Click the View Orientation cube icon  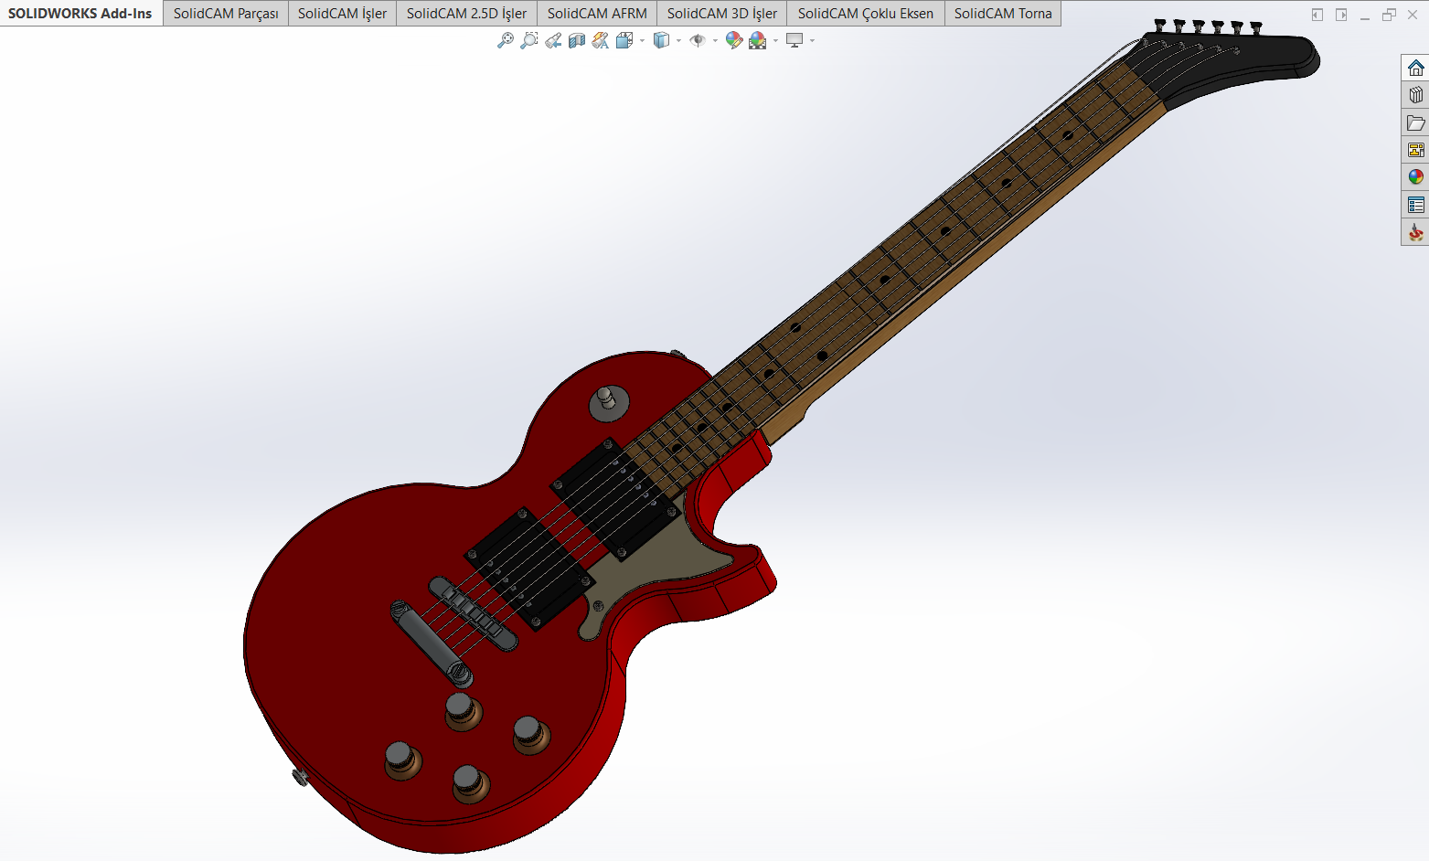point(624,40)
